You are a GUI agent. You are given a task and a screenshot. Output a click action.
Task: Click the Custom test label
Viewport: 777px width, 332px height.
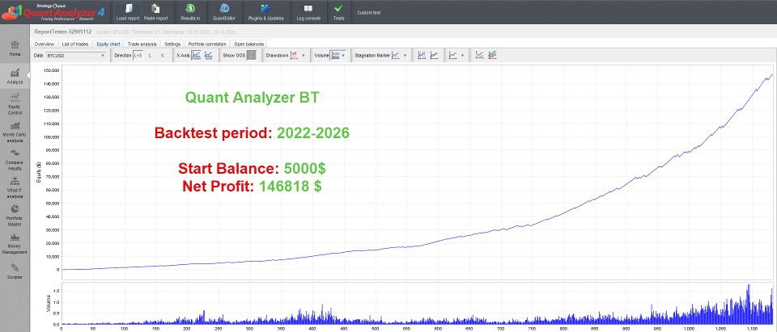[x=369, y=12]
